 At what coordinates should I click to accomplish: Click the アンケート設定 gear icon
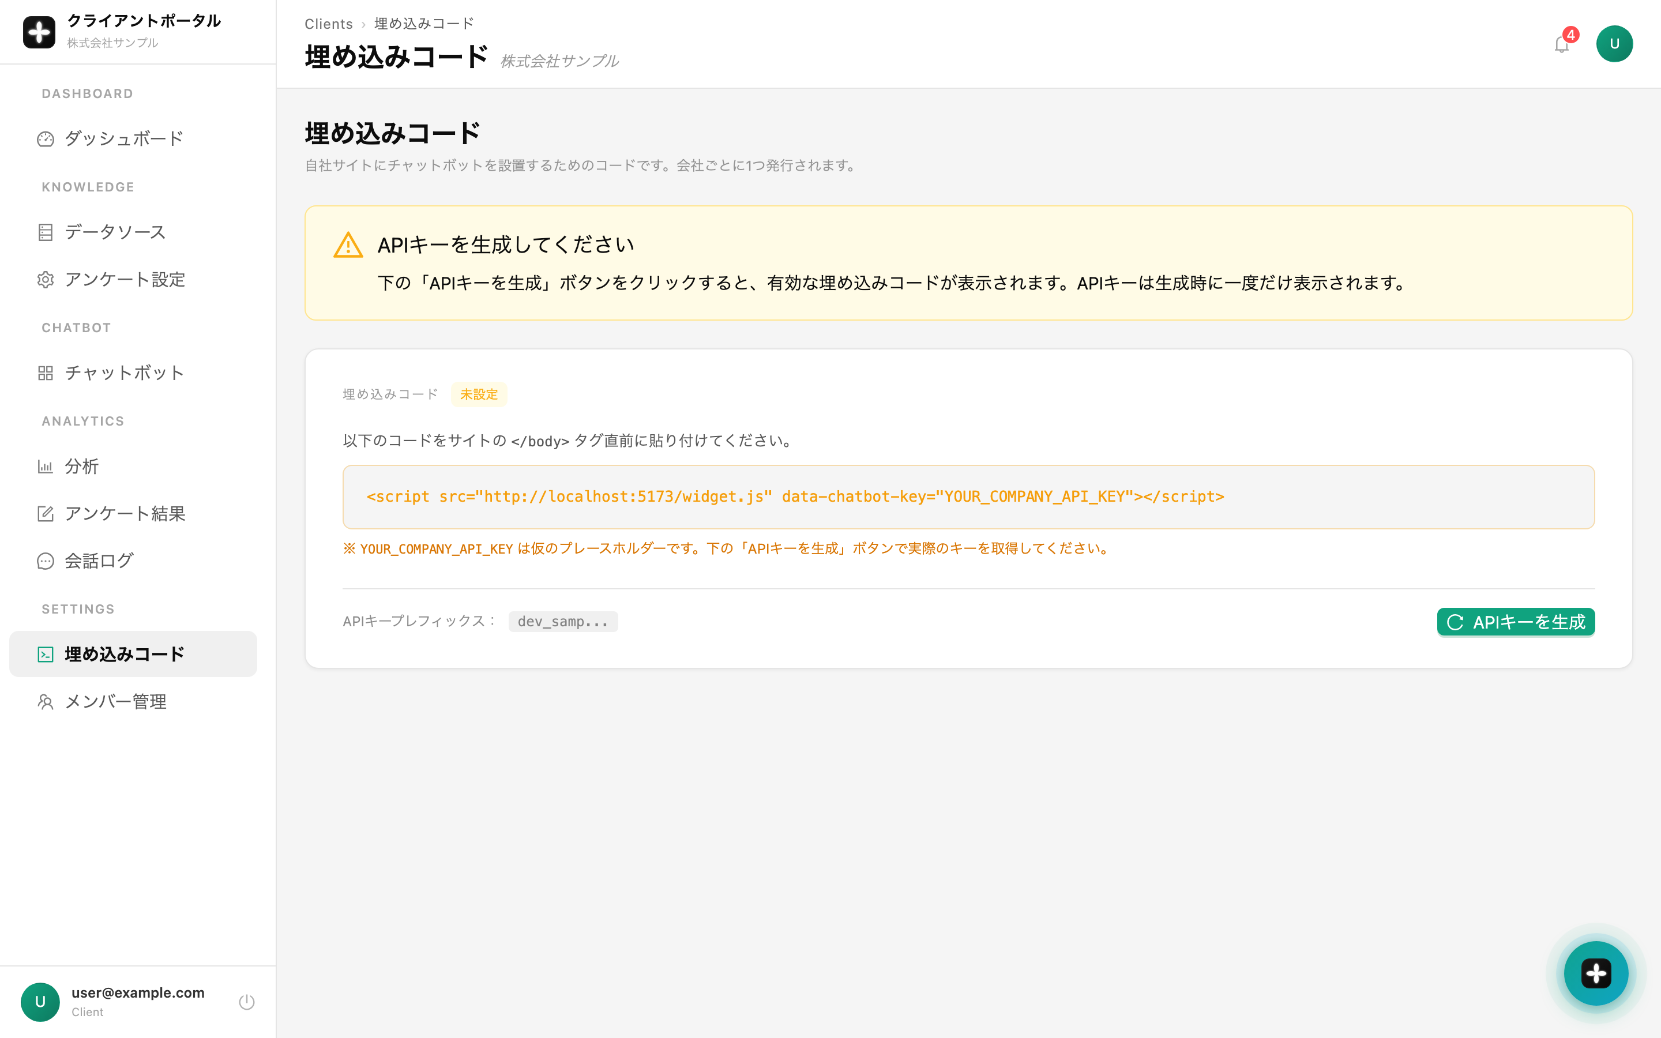[x=46, y=280]
